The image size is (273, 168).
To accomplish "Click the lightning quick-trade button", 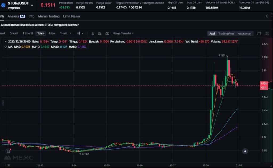I will [x=245, y=151].
